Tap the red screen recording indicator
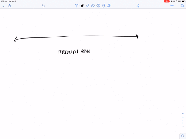The image size is (186, 139). tap(167, 2)
